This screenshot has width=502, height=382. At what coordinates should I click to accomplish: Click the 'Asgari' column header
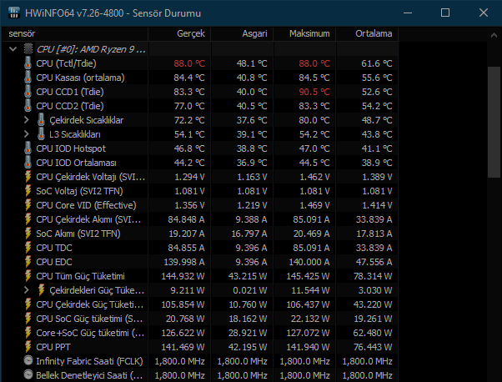click(x=242, y=33)
